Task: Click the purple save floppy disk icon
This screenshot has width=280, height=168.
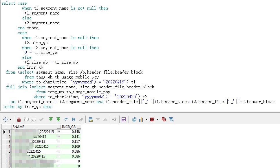Action: coord(124,119)
